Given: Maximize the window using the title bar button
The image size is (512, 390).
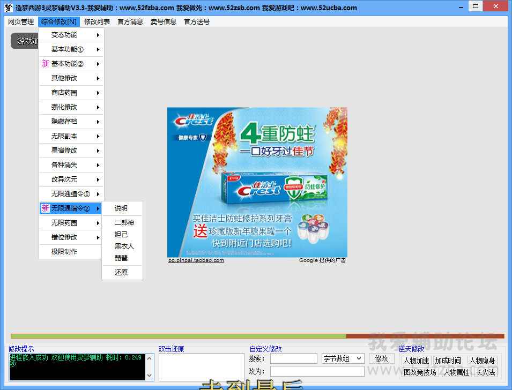Looking at the screenshot, I should [474, 5].
